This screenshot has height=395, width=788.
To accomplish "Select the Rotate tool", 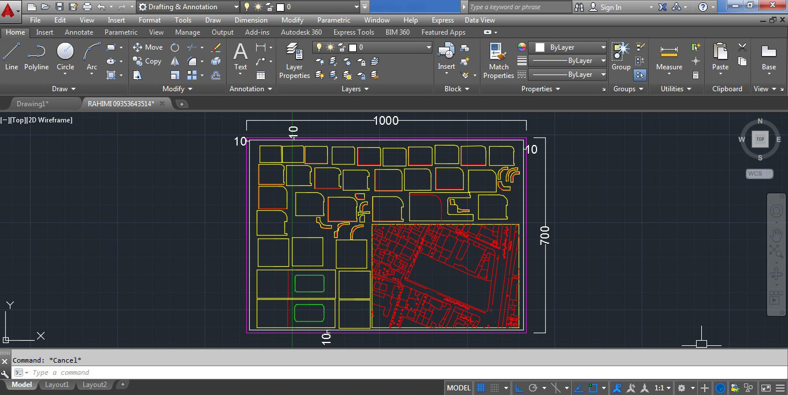I will pos(175,47).
